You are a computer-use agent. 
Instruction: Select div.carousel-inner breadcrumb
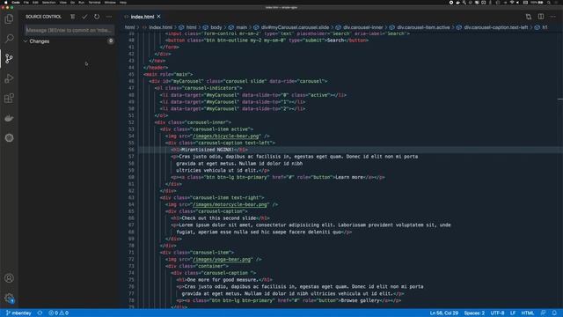362,27
